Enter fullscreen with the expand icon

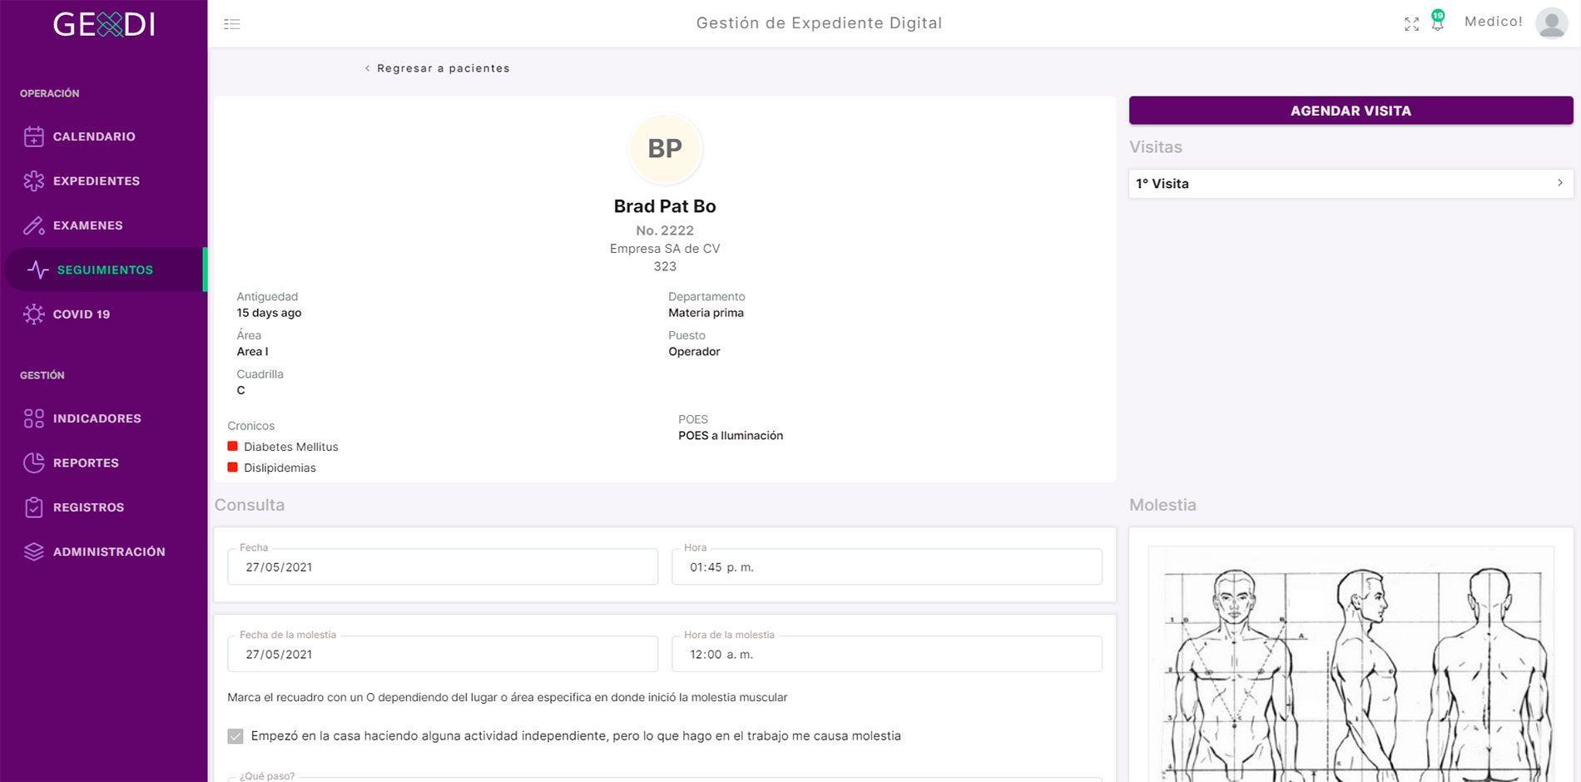1411,24
